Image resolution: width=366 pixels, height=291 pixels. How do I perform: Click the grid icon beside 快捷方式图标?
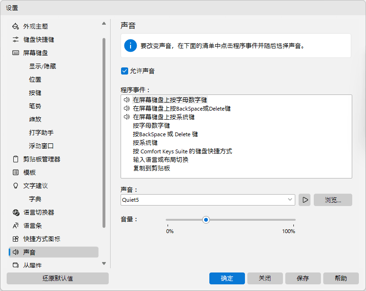point(15,239)
